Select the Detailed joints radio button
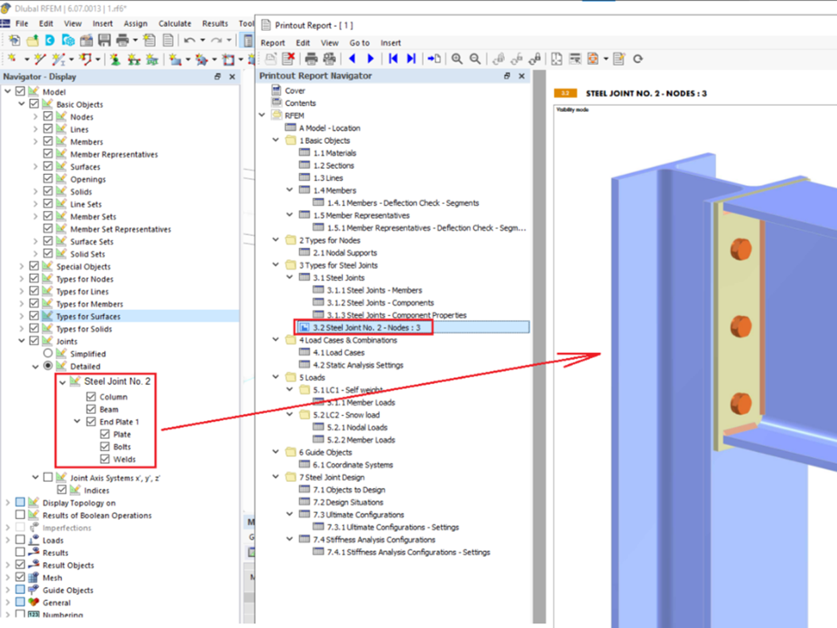 point(48,366)
